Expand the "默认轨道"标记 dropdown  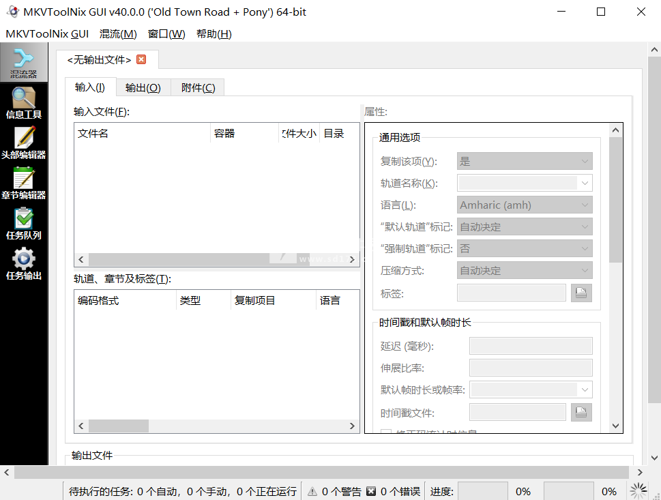[x=525, y=227]
